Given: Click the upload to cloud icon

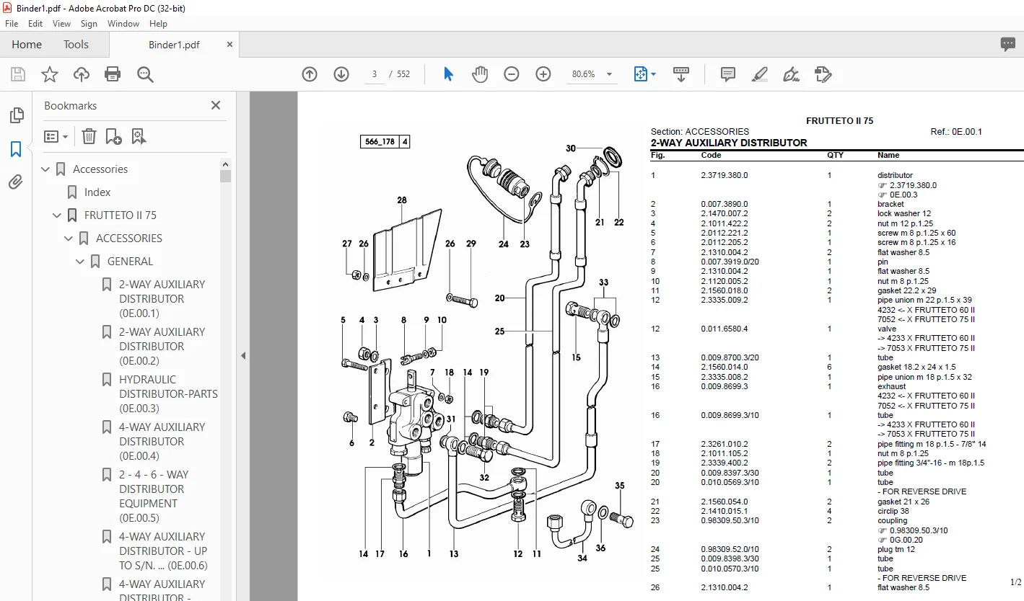Looking at the screenshot, I should point(82,74).
